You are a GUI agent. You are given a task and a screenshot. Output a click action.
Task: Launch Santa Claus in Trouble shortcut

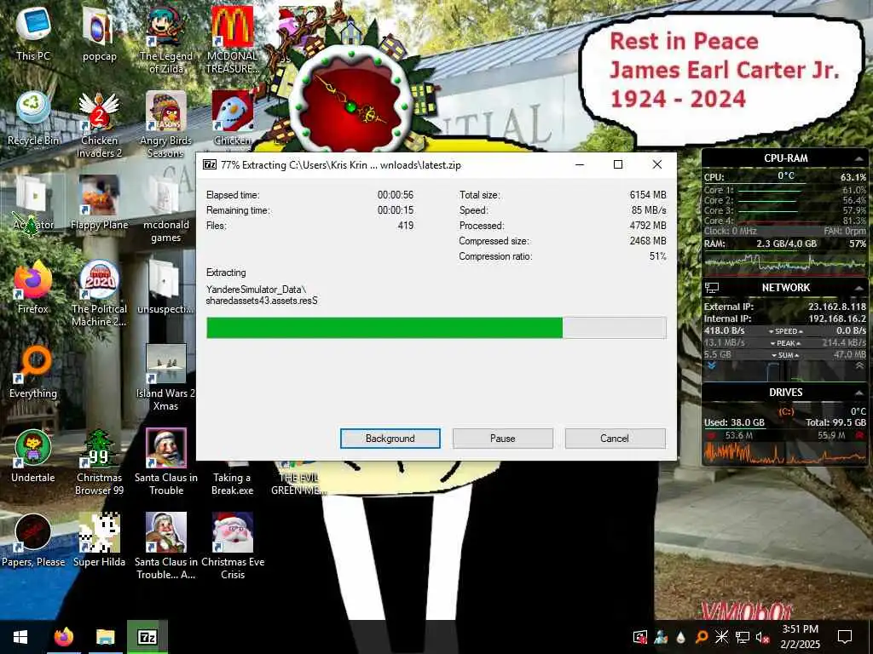[166, 462]
